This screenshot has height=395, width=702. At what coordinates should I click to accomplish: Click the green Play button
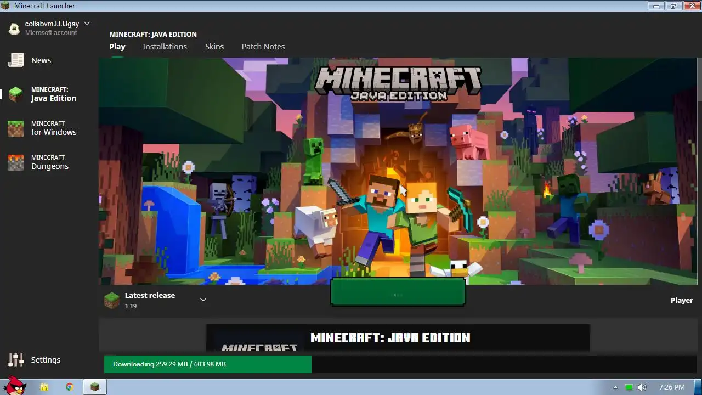click(398, 292)
